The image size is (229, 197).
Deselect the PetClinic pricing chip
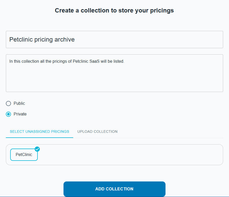coord(24,155)
